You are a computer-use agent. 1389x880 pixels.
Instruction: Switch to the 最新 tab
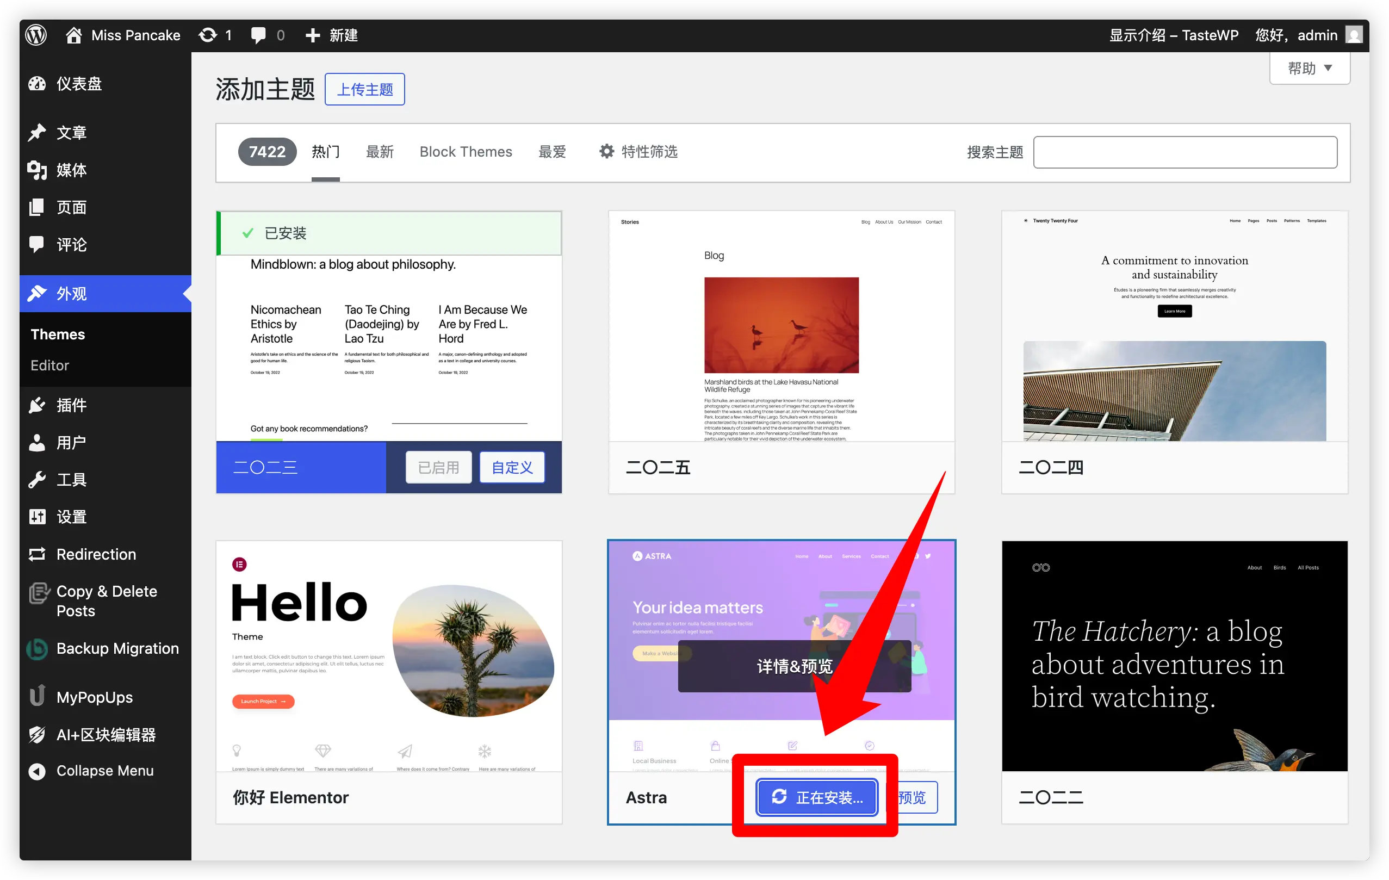pos(380,152)
